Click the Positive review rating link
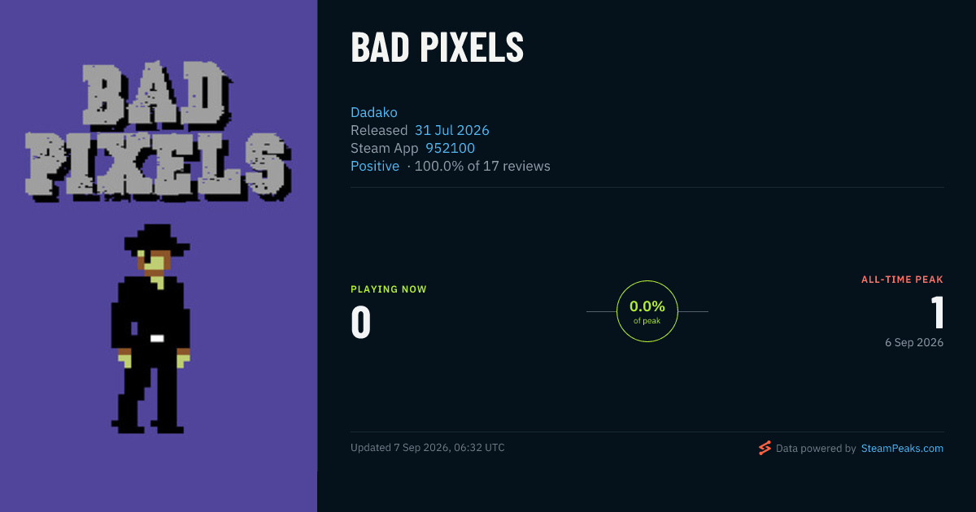This screenshot has width=976, height=512. [375, 166]
